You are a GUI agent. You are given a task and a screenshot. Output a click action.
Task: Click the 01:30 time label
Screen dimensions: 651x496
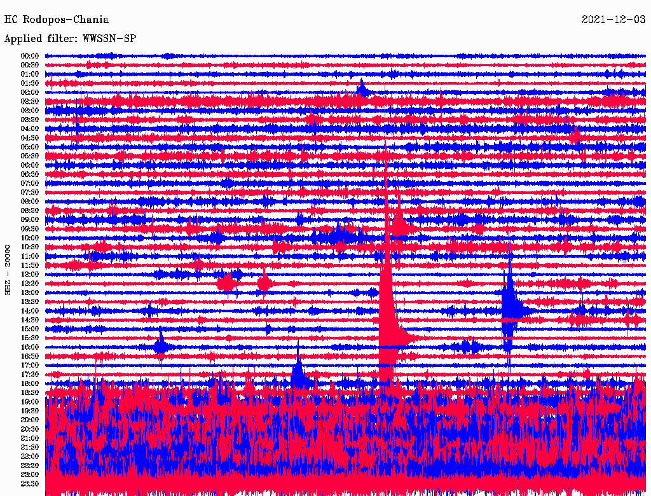(x=30, y=83)
